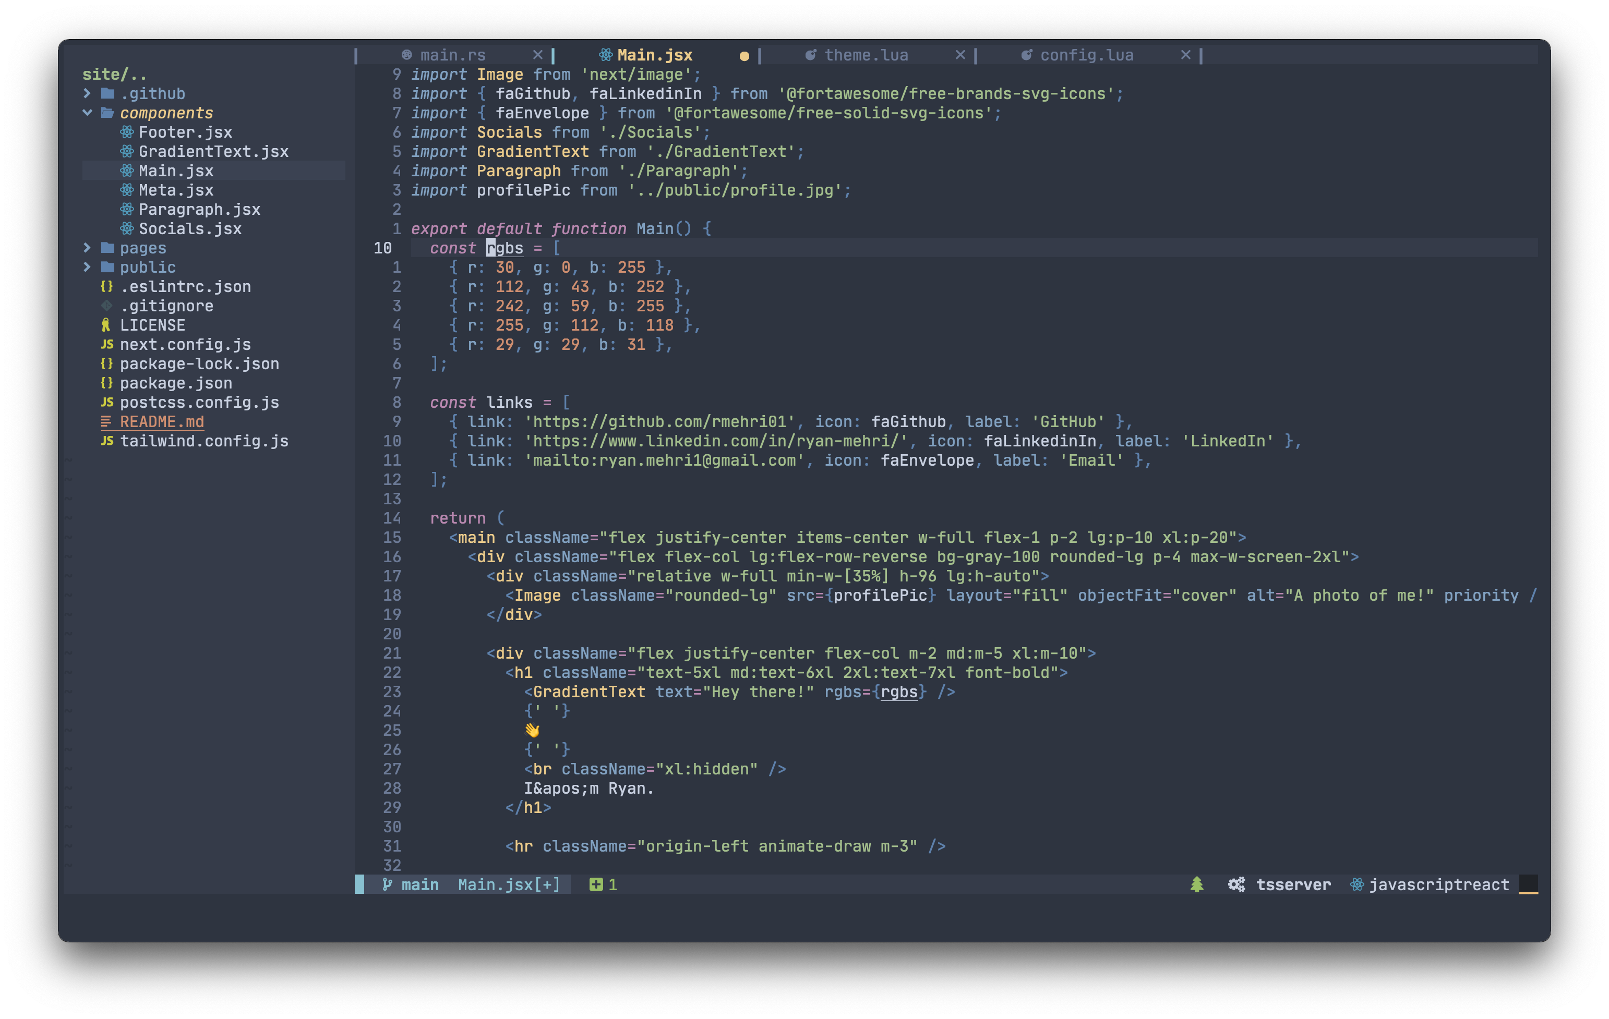Click the treesitter tree icon in statusline
1609x1019 pixels.
click(1197, 885)
